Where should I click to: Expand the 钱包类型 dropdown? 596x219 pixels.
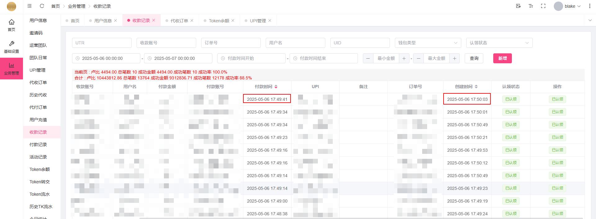coord(427,43)
